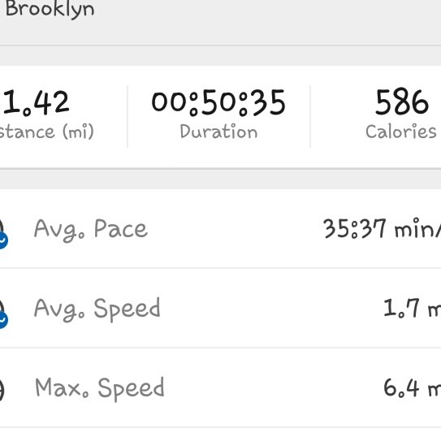Tap the blue badge on Avg. Pace icon
Screen dimensions: 441x441
click(x=3, y=240)
